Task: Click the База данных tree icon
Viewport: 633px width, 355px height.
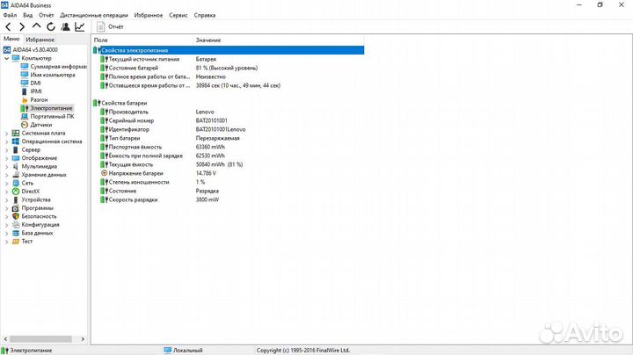Action: (x=16, y=233)
